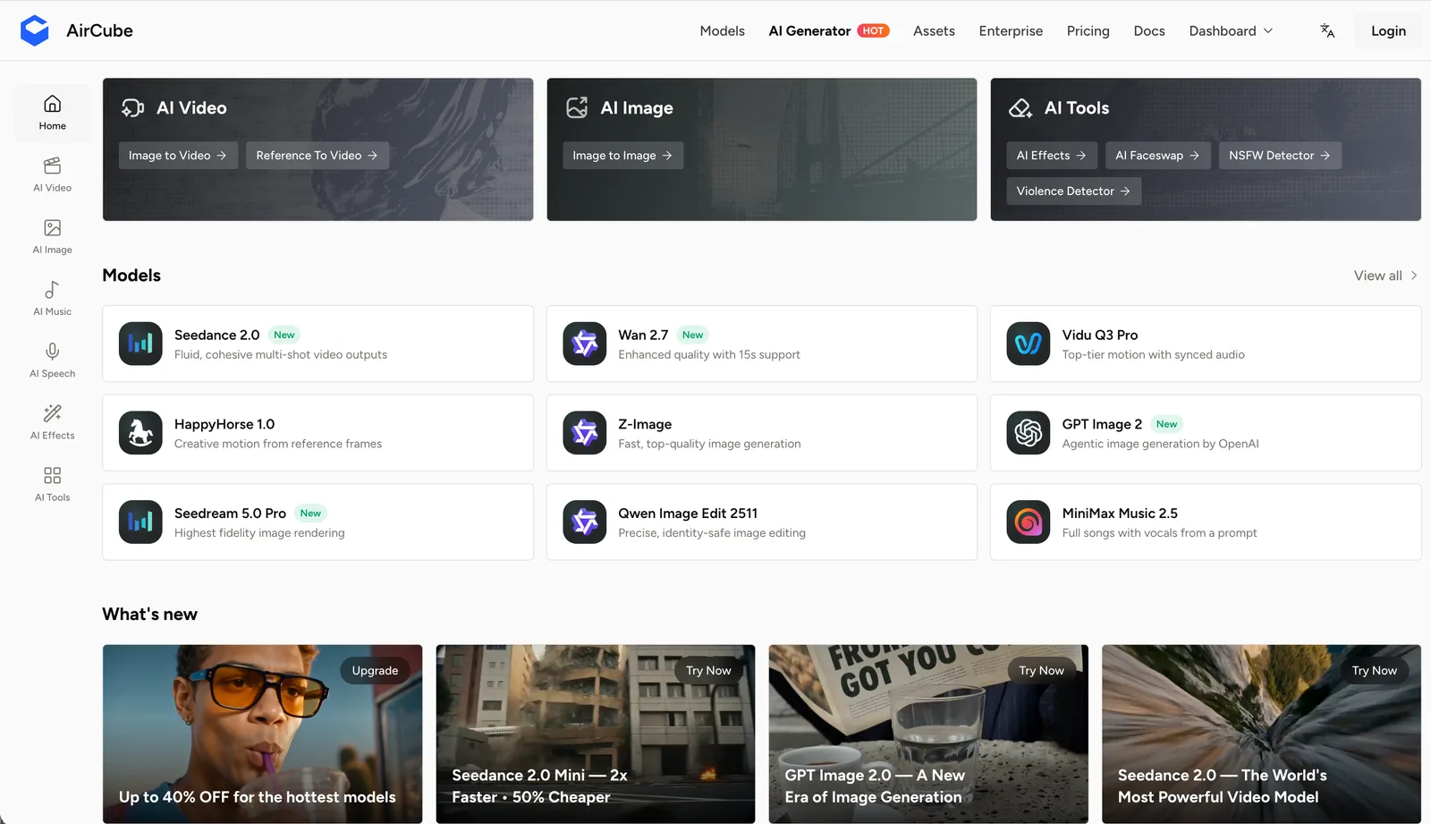Screen dimensions: 1431x824
Task: Open AI Tools grid icon
Action: point(52,474)
